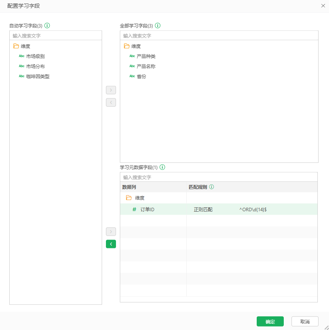
Task: Select the 产品种类 field
Action: [146, 56]
